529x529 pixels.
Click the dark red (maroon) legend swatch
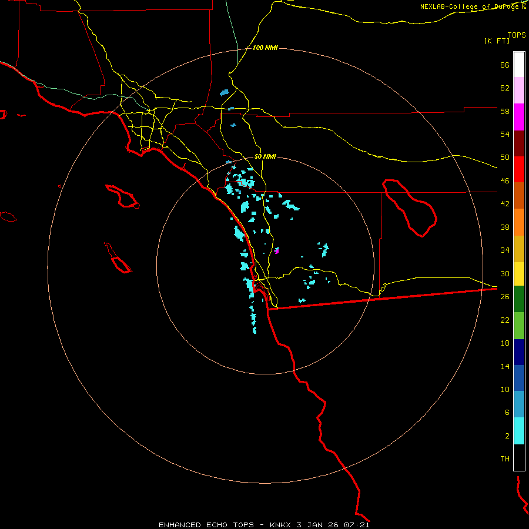click(x=519, y=143)
